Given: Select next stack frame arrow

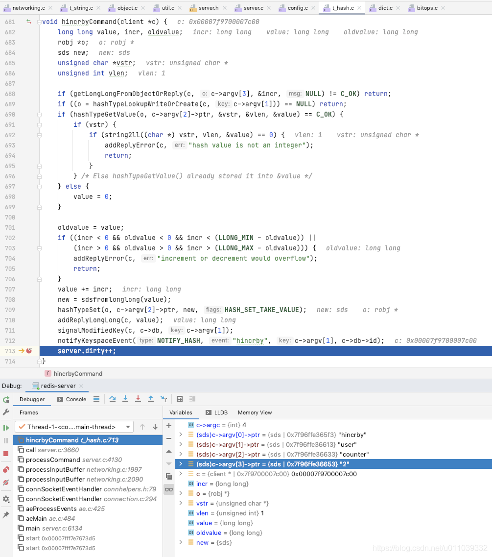Looking at the screenshot, I should tap(155, 427).
